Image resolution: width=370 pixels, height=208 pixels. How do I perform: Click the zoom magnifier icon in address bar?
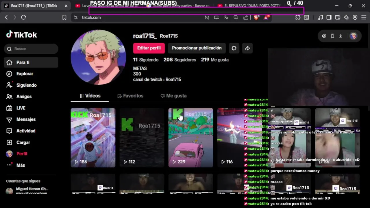click(236, 17)
